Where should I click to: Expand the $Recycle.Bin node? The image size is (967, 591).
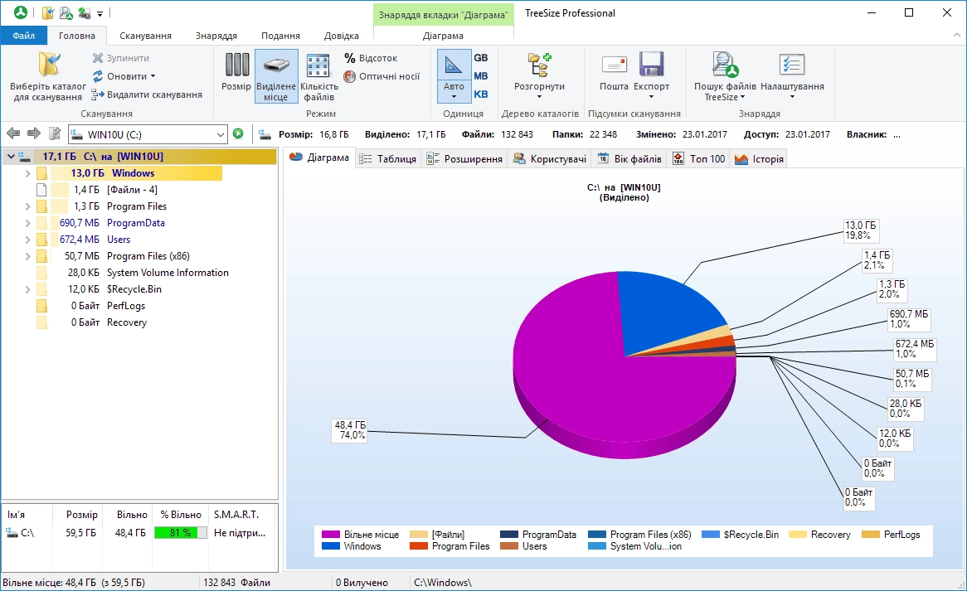coord(27,289)
